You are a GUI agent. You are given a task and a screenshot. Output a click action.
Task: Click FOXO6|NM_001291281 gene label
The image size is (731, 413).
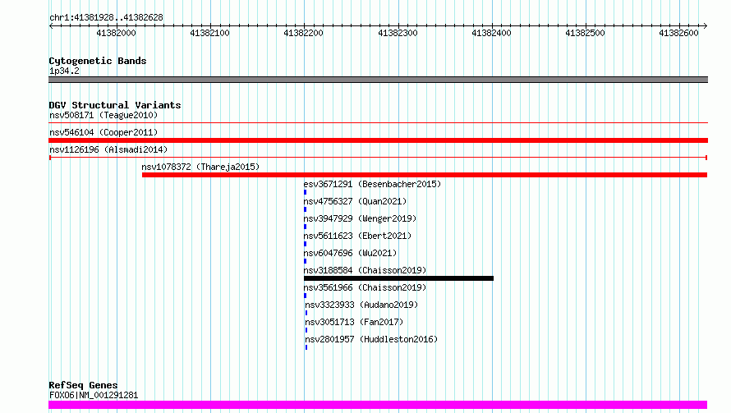click(94, 395)
